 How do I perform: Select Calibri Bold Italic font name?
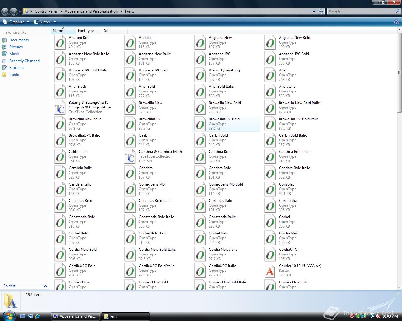[x=293, y=135]
